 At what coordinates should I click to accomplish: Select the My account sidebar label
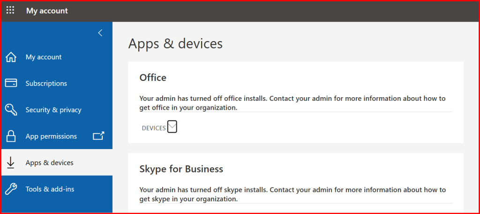click(x=44, y=57)
